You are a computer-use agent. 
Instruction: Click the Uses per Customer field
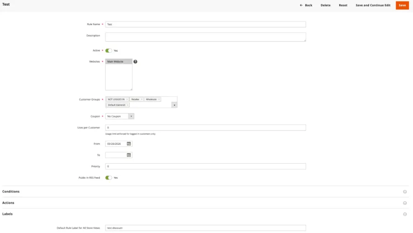click(205, 127)
